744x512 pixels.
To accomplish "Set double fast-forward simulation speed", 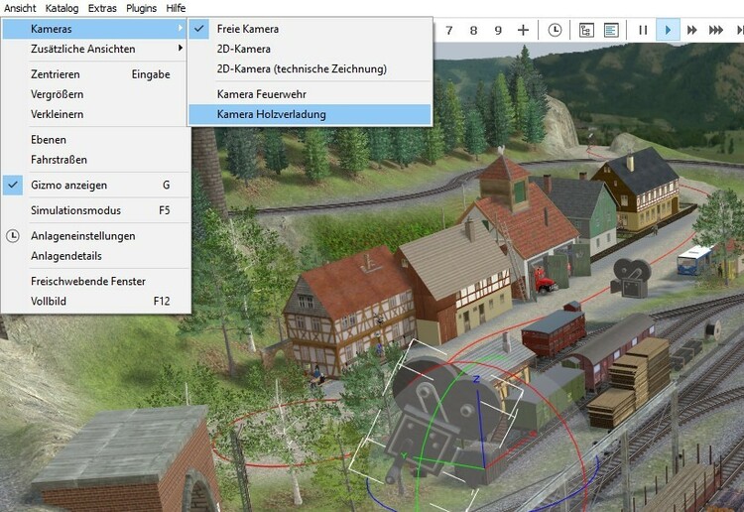I will point(692,30).
